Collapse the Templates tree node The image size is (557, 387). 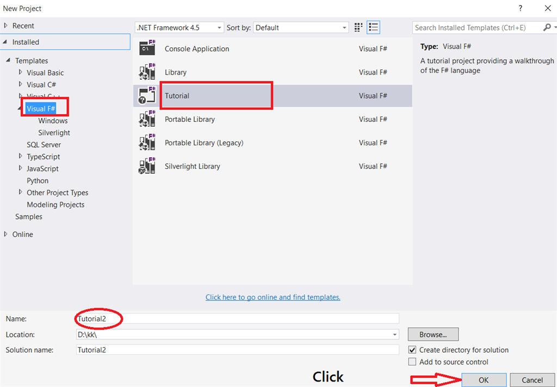coord(8,60)
